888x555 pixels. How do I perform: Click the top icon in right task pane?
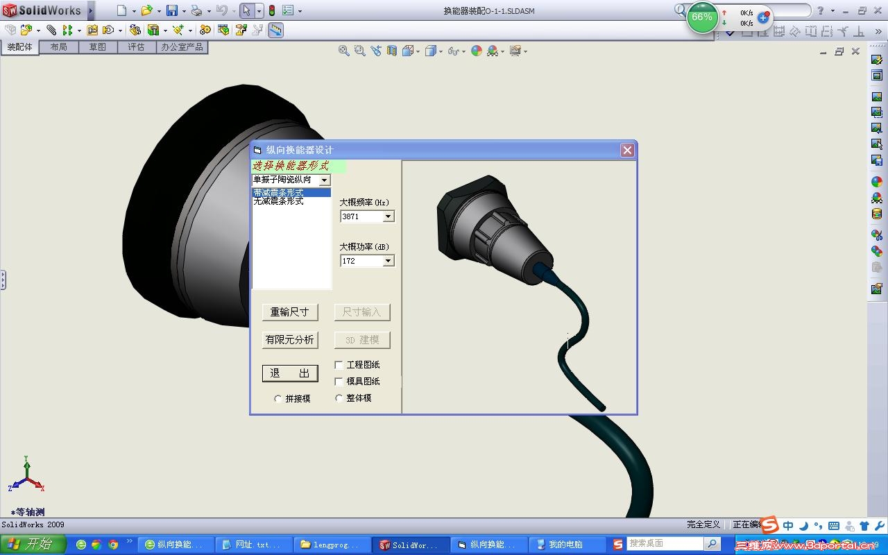[x=877, y=60]
